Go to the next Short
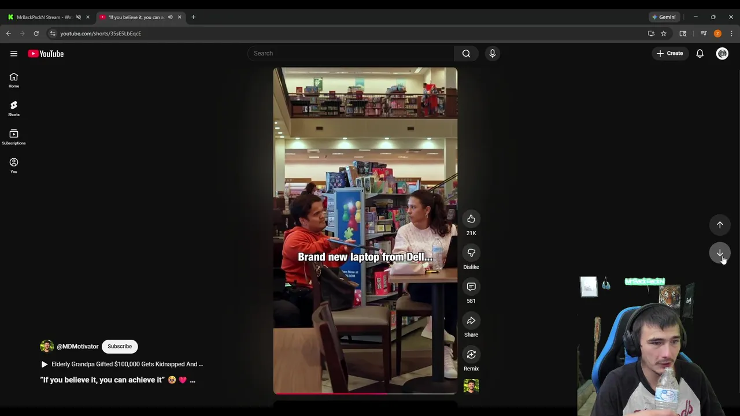The height and width of the screenshot is (416, 740). tap(720, 253)
